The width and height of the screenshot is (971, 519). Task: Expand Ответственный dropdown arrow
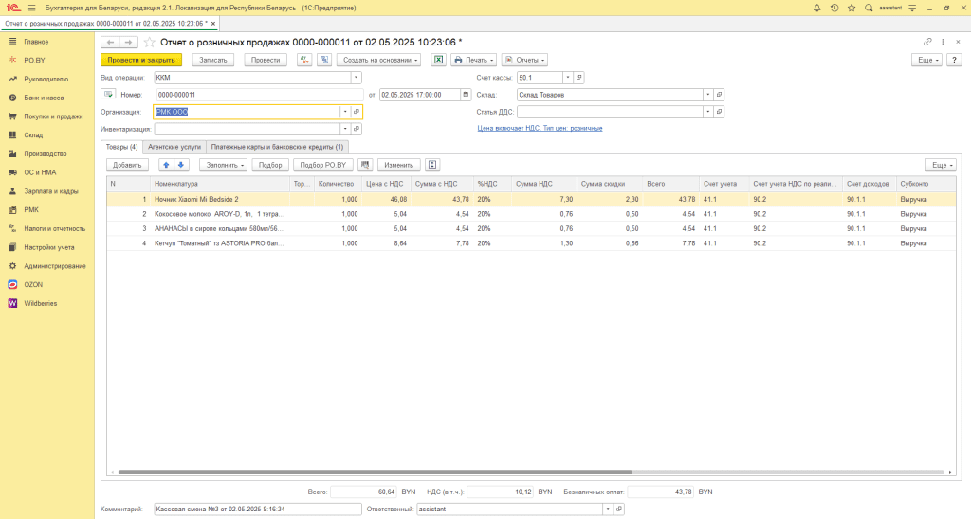tap(608, 510)
